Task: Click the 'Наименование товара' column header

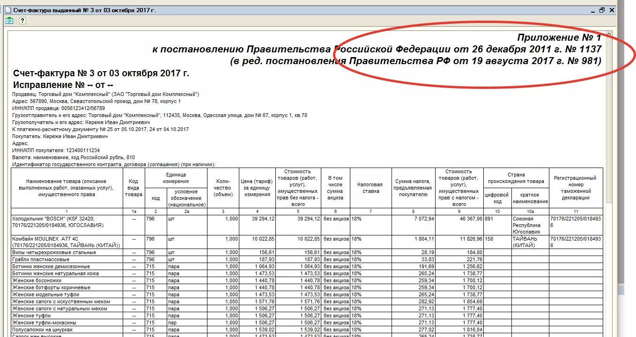Action: click(x=67, y=188)
